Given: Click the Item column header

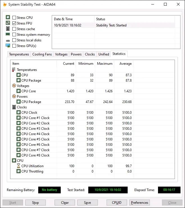Looking at the screenshot, I should tap(33, 64).
